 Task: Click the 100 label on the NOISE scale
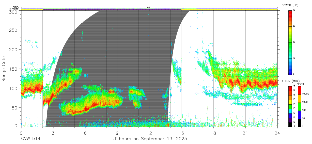[304, 110]
